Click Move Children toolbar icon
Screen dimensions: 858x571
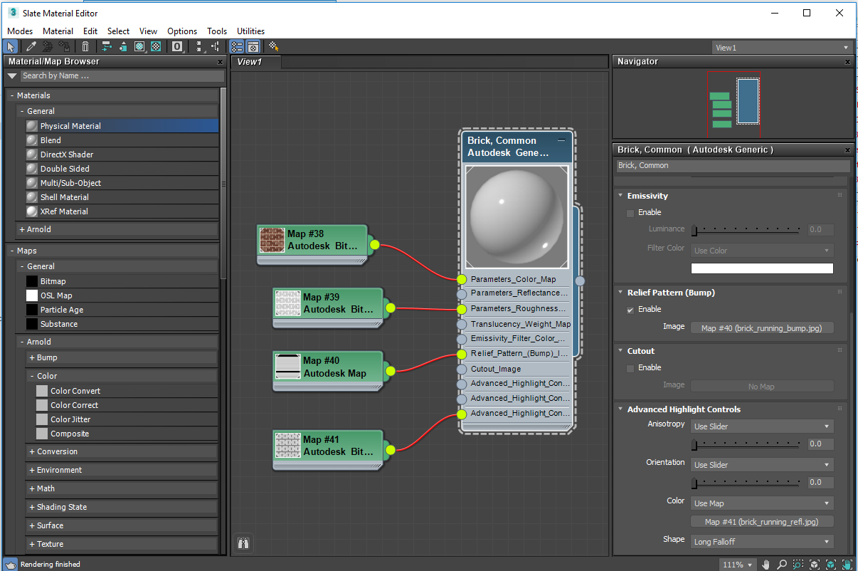107,47
